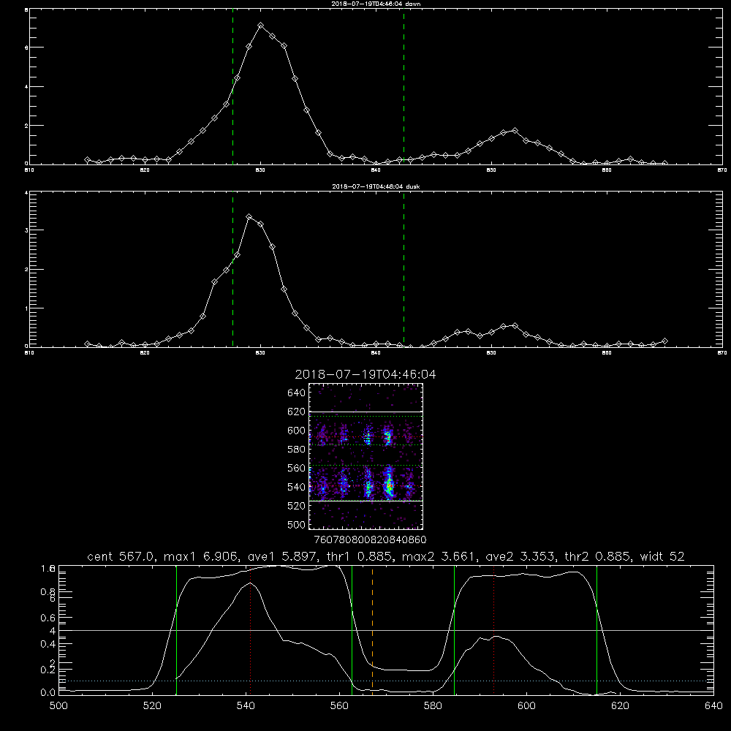Click dusk curve's secondary peak diamond near 852
731x731 pixels.
pos(515,325)
